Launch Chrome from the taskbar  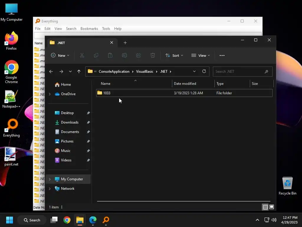[x=67, y=220]
